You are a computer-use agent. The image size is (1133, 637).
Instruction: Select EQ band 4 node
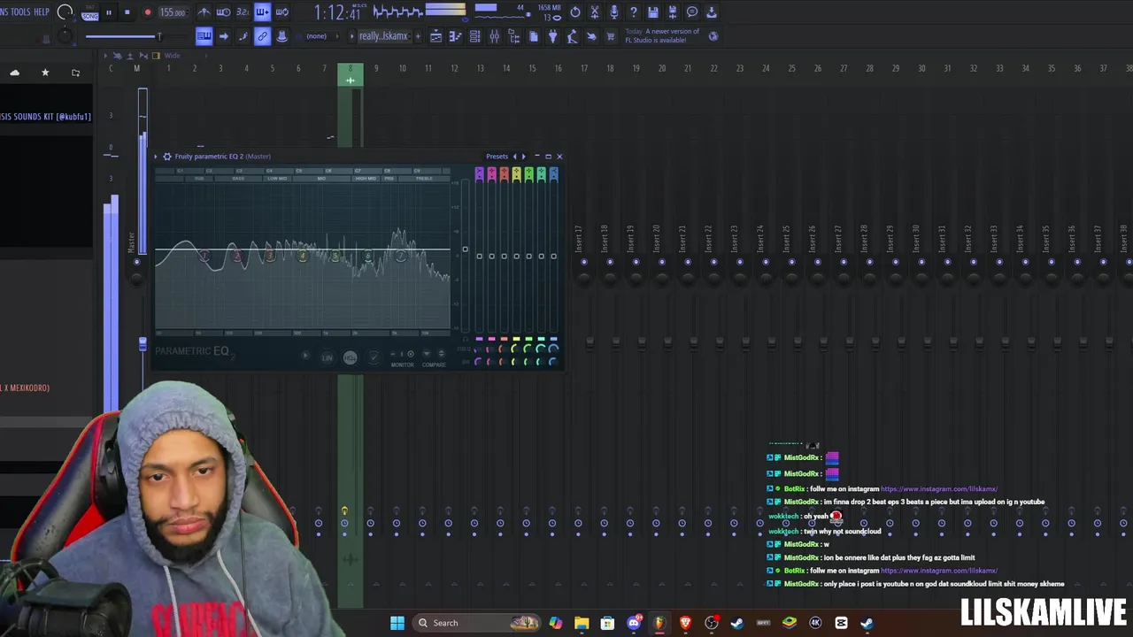(x=303, y=256)
